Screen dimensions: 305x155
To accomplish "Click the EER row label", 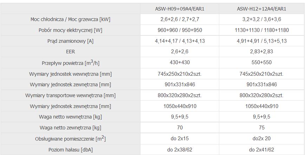I will tap(70, 52).
